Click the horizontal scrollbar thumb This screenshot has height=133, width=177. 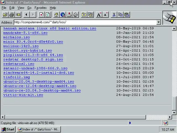(x=75, y=117)
